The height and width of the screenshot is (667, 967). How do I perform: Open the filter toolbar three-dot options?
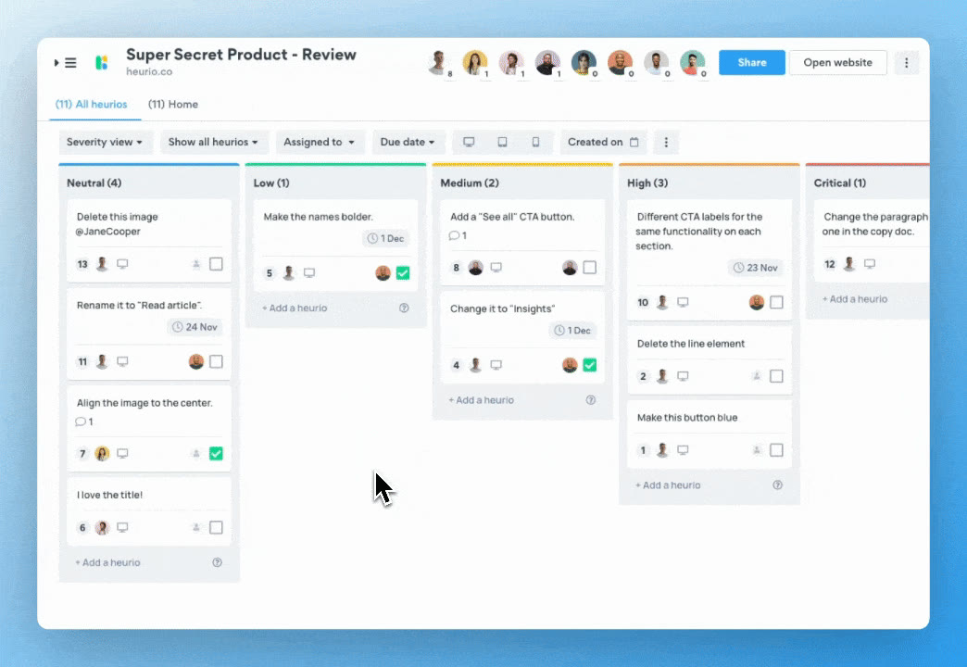666,143
